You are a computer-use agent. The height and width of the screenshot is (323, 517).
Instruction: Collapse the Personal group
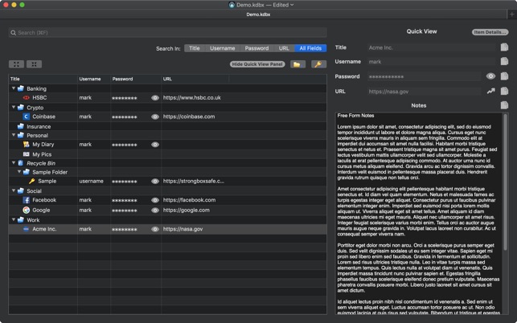pos(14,135)
